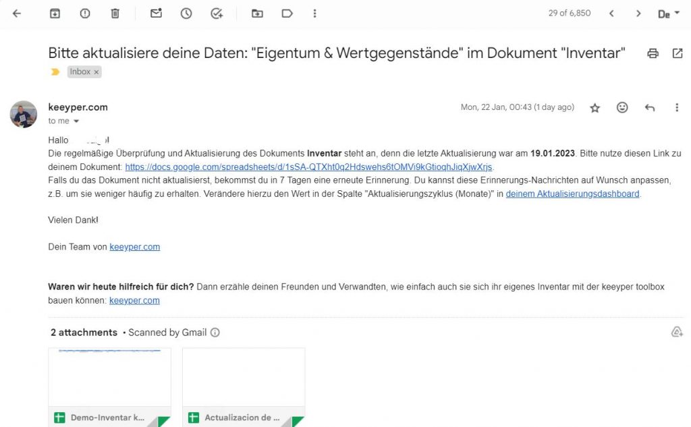Toggle the yellow importance marker
The height and width of the screenshot is (427, 691).
click(x=55, y=72)
